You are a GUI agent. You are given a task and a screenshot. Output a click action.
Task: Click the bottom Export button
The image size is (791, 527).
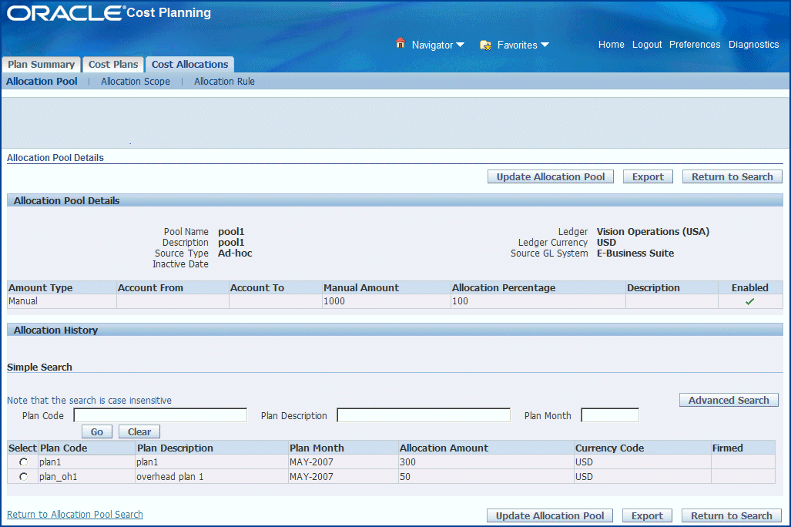click(647, 515)
